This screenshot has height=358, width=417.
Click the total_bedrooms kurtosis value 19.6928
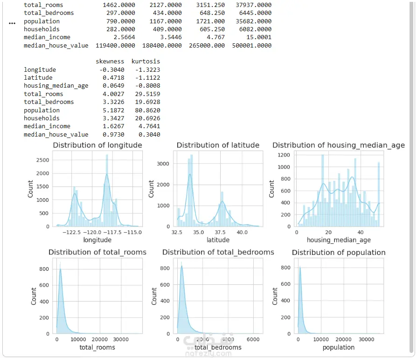[147, 102]
